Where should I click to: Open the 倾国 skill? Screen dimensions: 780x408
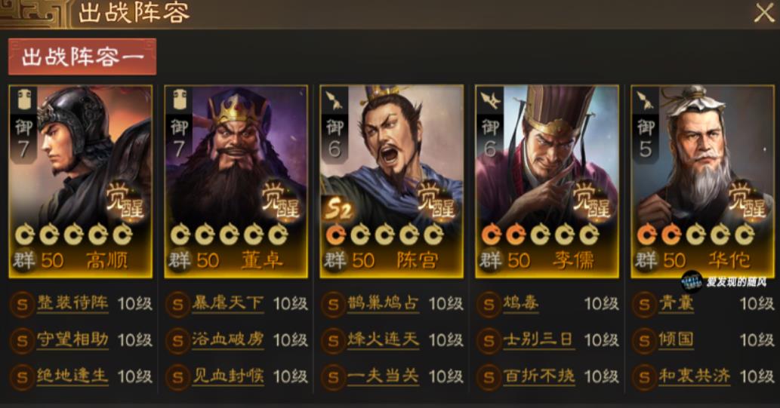pos(677,340)
